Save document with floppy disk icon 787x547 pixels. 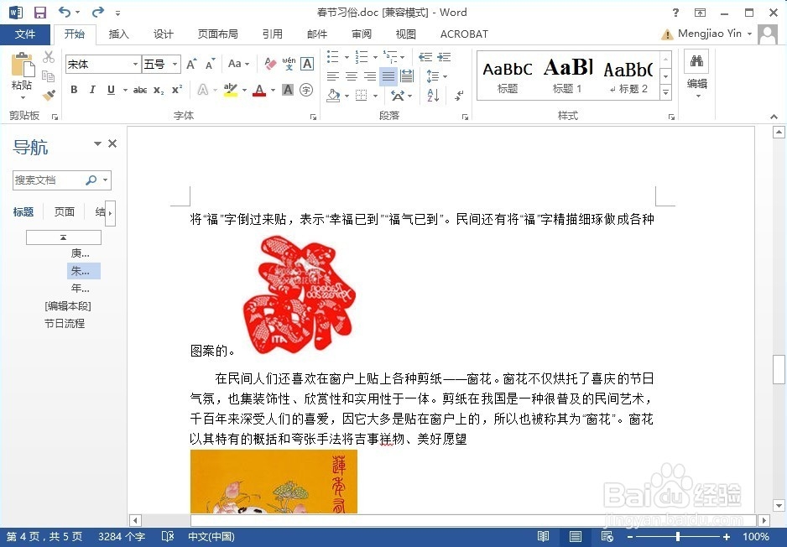point(39,12)
